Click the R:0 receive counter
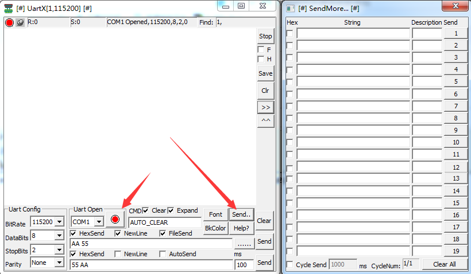Viewport: 471px width, 274px height. (x=48, y=22)
